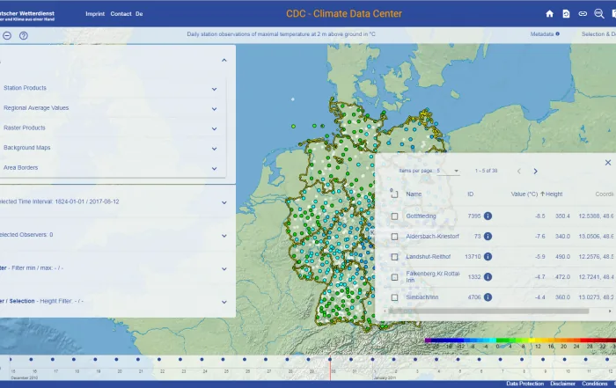
Task: Close the station table panel
Action: point(608,163)
